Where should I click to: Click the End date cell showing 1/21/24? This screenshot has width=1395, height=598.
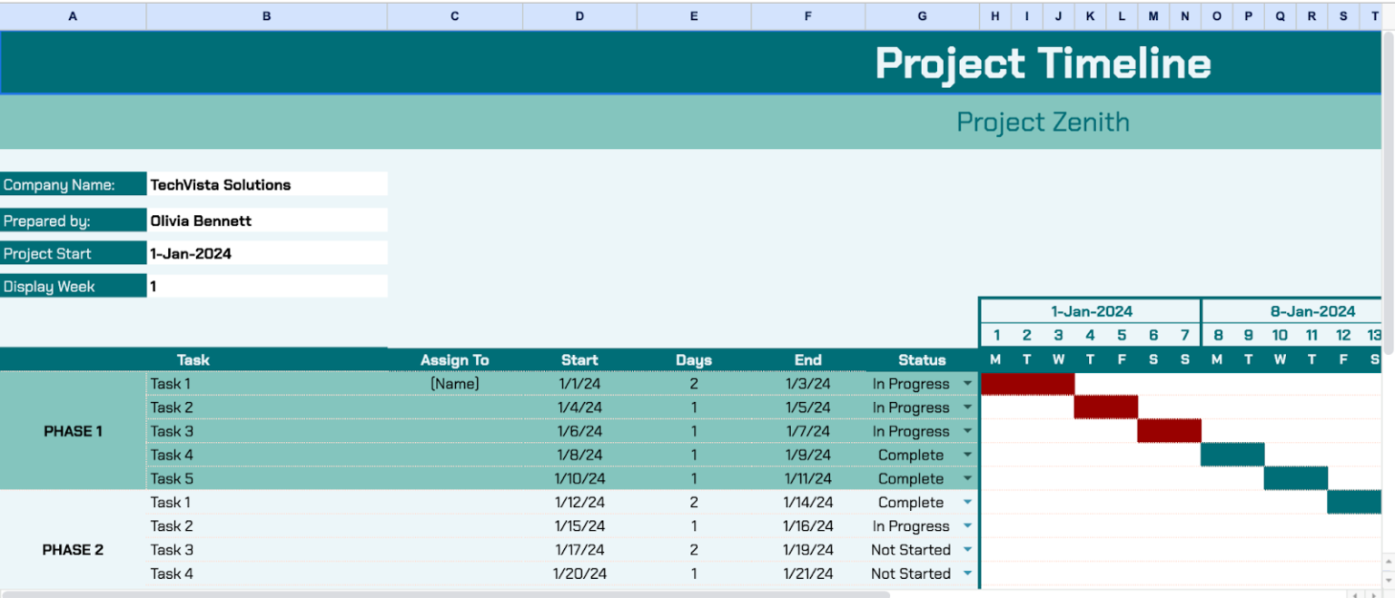[807, 573]
